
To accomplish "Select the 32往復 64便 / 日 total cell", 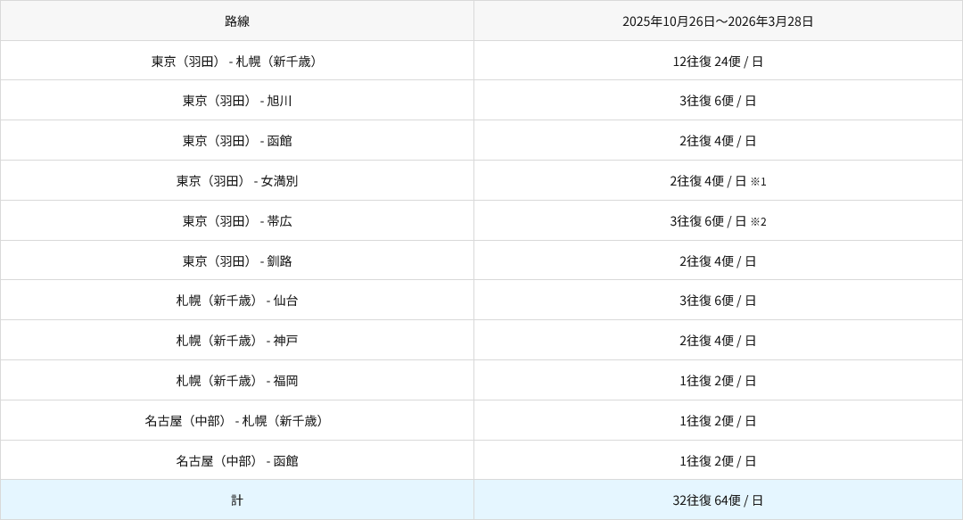I will tap(718, 500).
